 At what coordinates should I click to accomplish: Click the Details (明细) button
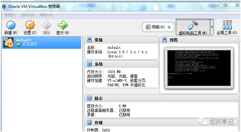click(x=158, y=27)
